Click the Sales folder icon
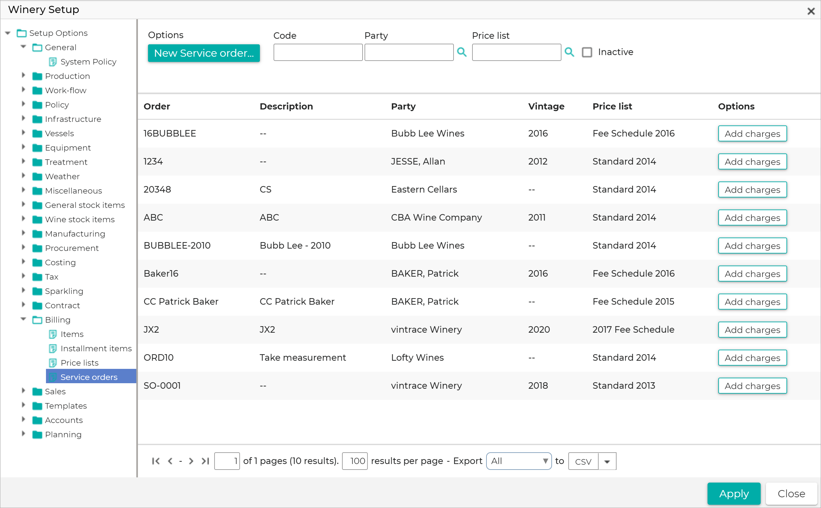The width and height of the screenshot is (821, 508). pyautogui.click(x=37, y=392)
